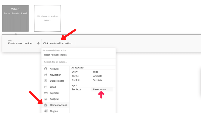Open the Account action category
Screen dimensions: 201x113
tap(55, 69)
